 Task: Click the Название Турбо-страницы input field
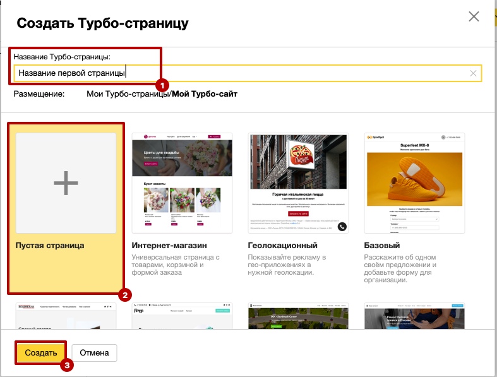[248, 73]
